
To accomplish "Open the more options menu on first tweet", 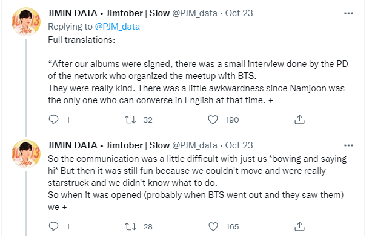I will pos(348,13).
